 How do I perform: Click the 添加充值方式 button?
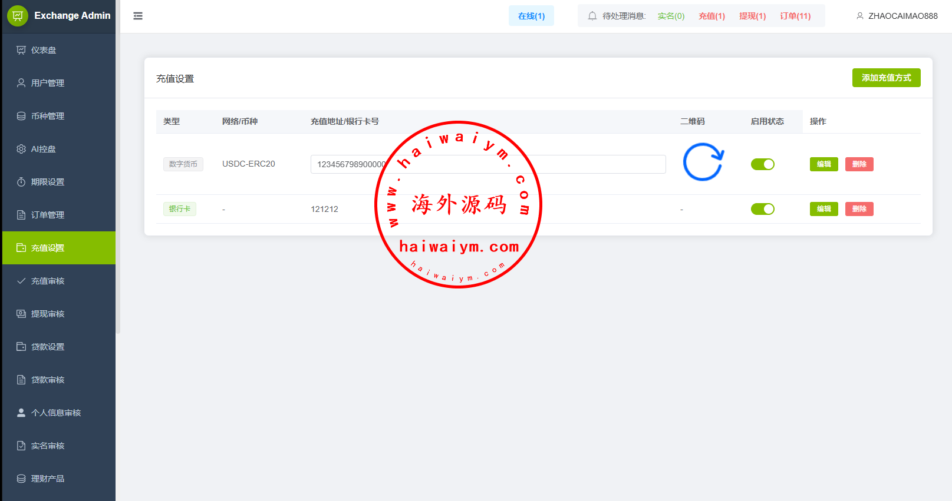click(x=886, y=78)
